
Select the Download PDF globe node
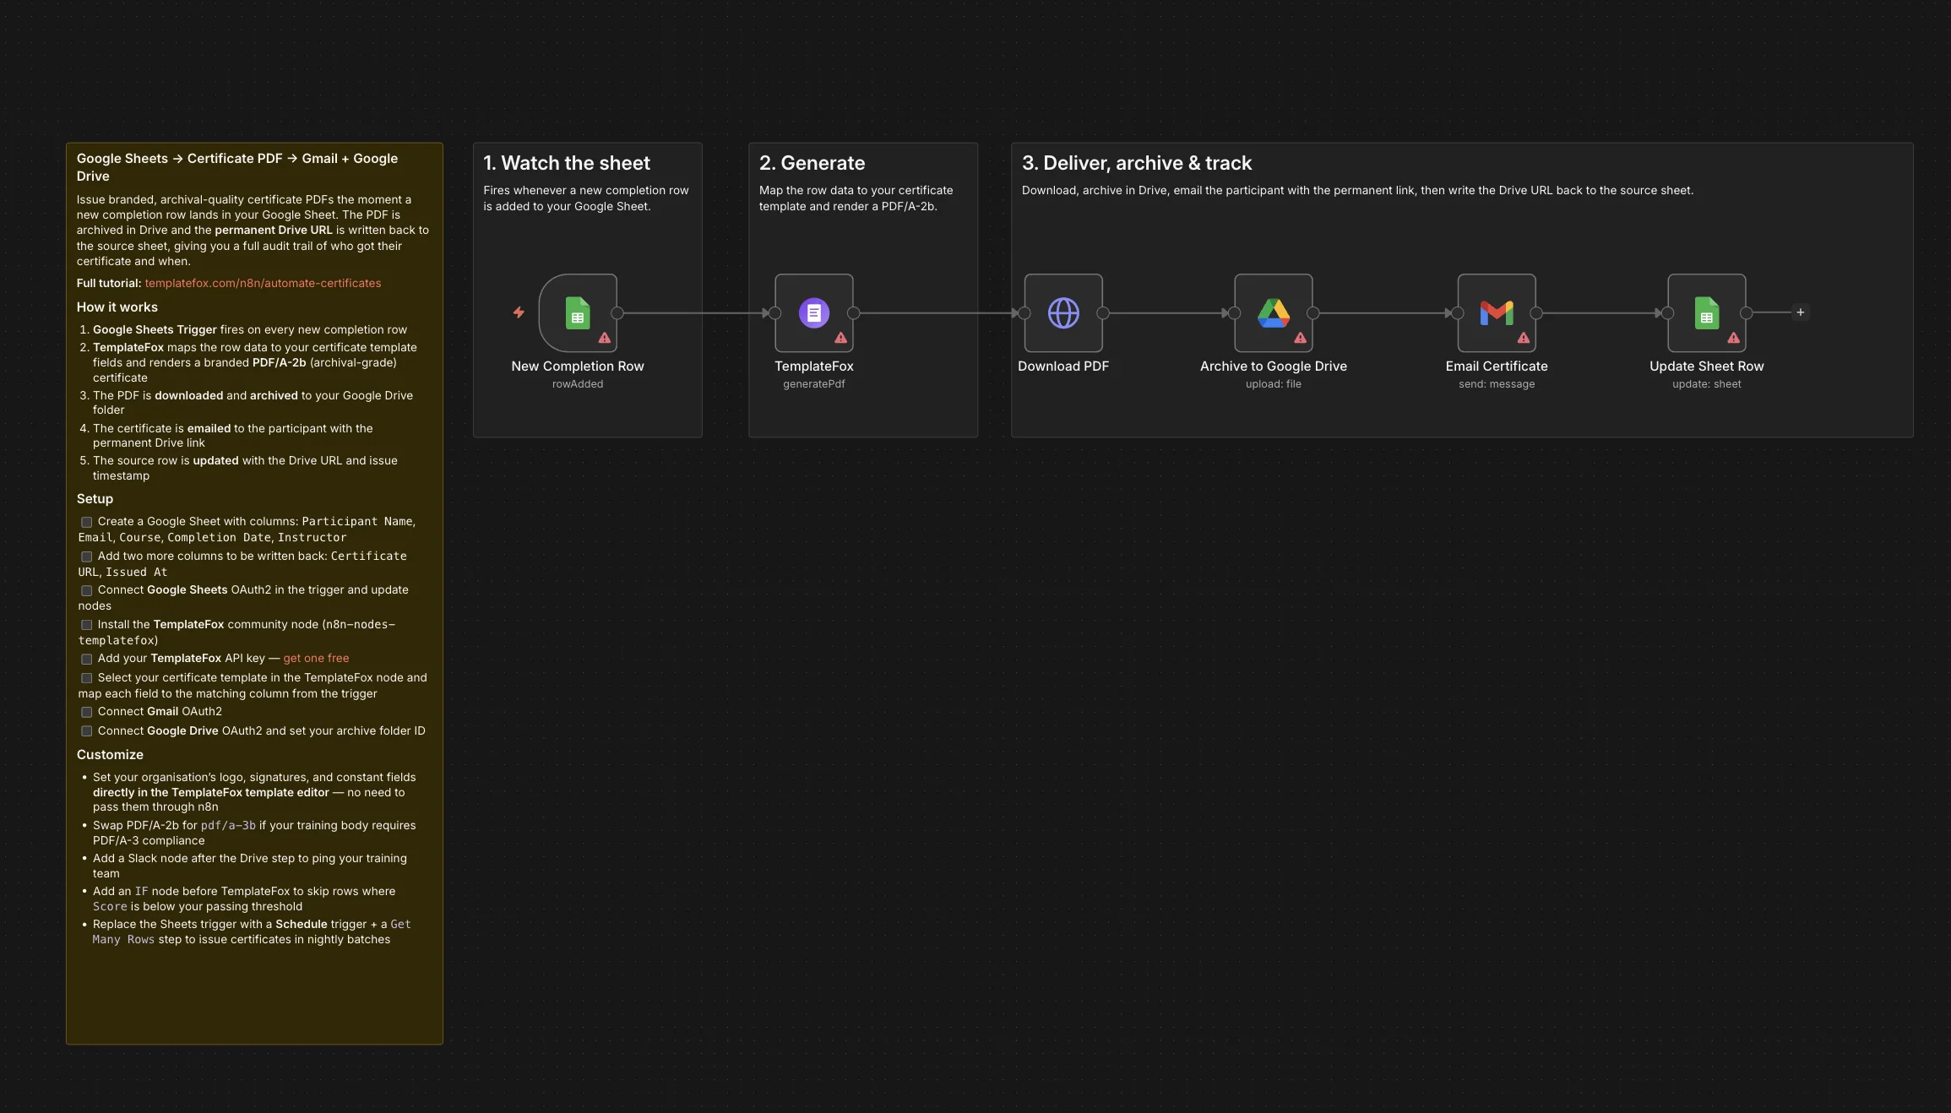click(1063, 313)
